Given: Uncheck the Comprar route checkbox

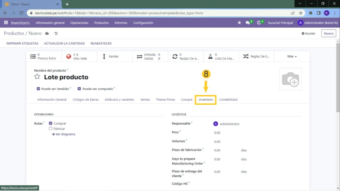Looking at the screenshot, I should [51, 123].
